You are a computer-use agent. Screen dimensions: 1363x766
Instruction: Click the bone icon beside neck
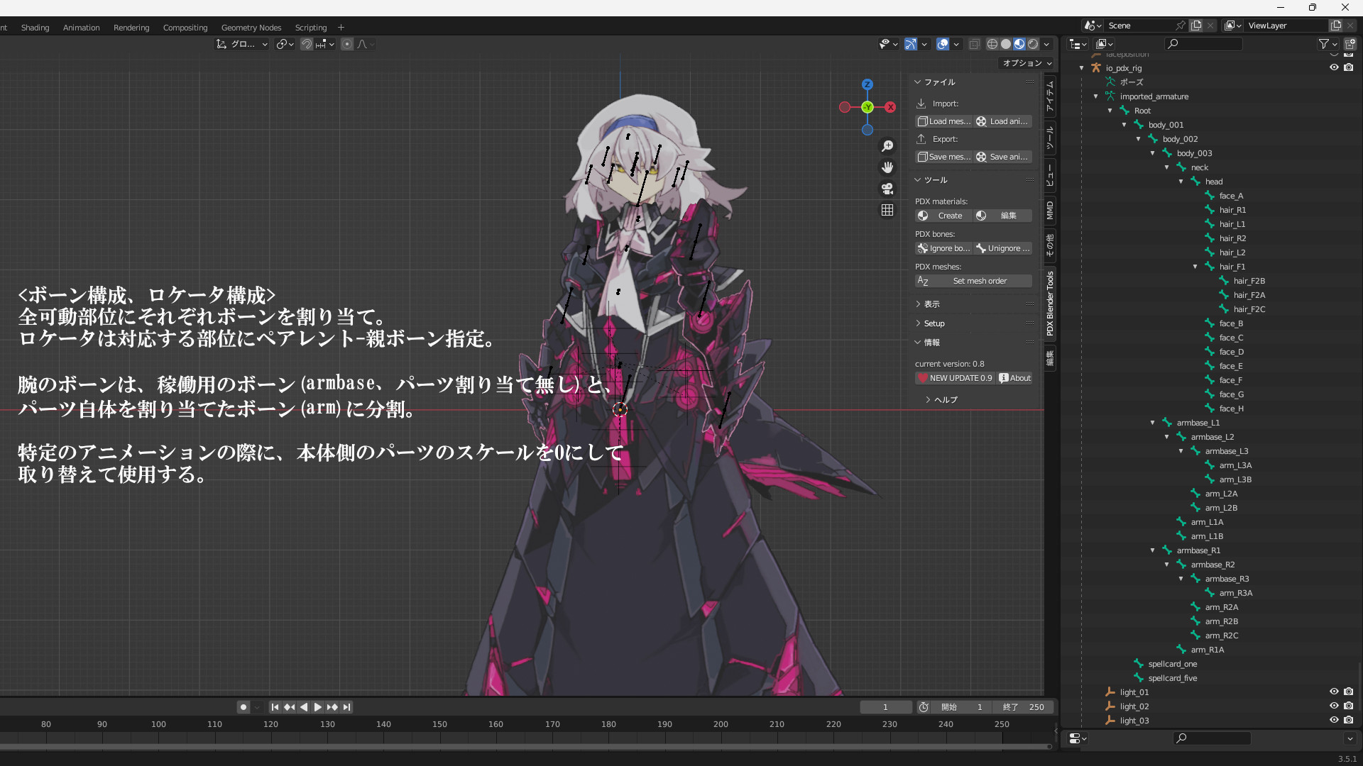click(x=1181, y=167)
